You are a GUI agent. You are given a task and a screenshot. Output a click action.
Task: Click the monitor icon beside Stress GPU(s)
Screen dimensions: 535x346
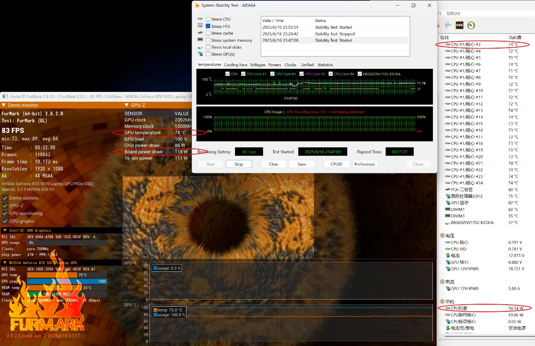pos(200,54)
